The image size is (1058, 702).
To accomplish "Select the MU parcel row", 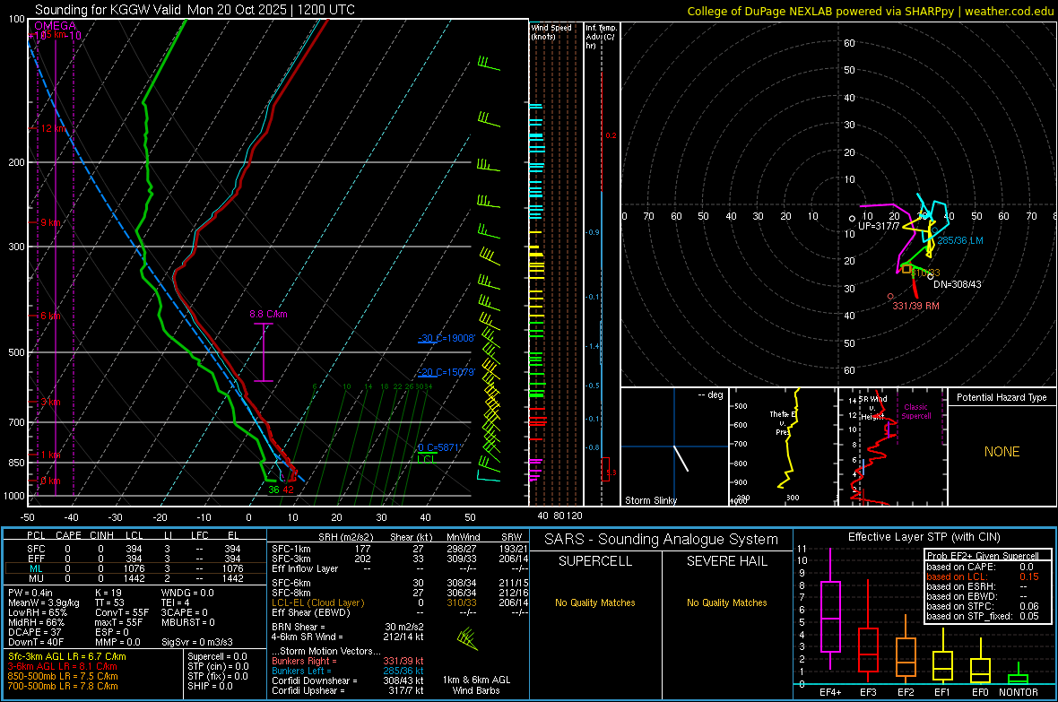I will coord(135,578).
